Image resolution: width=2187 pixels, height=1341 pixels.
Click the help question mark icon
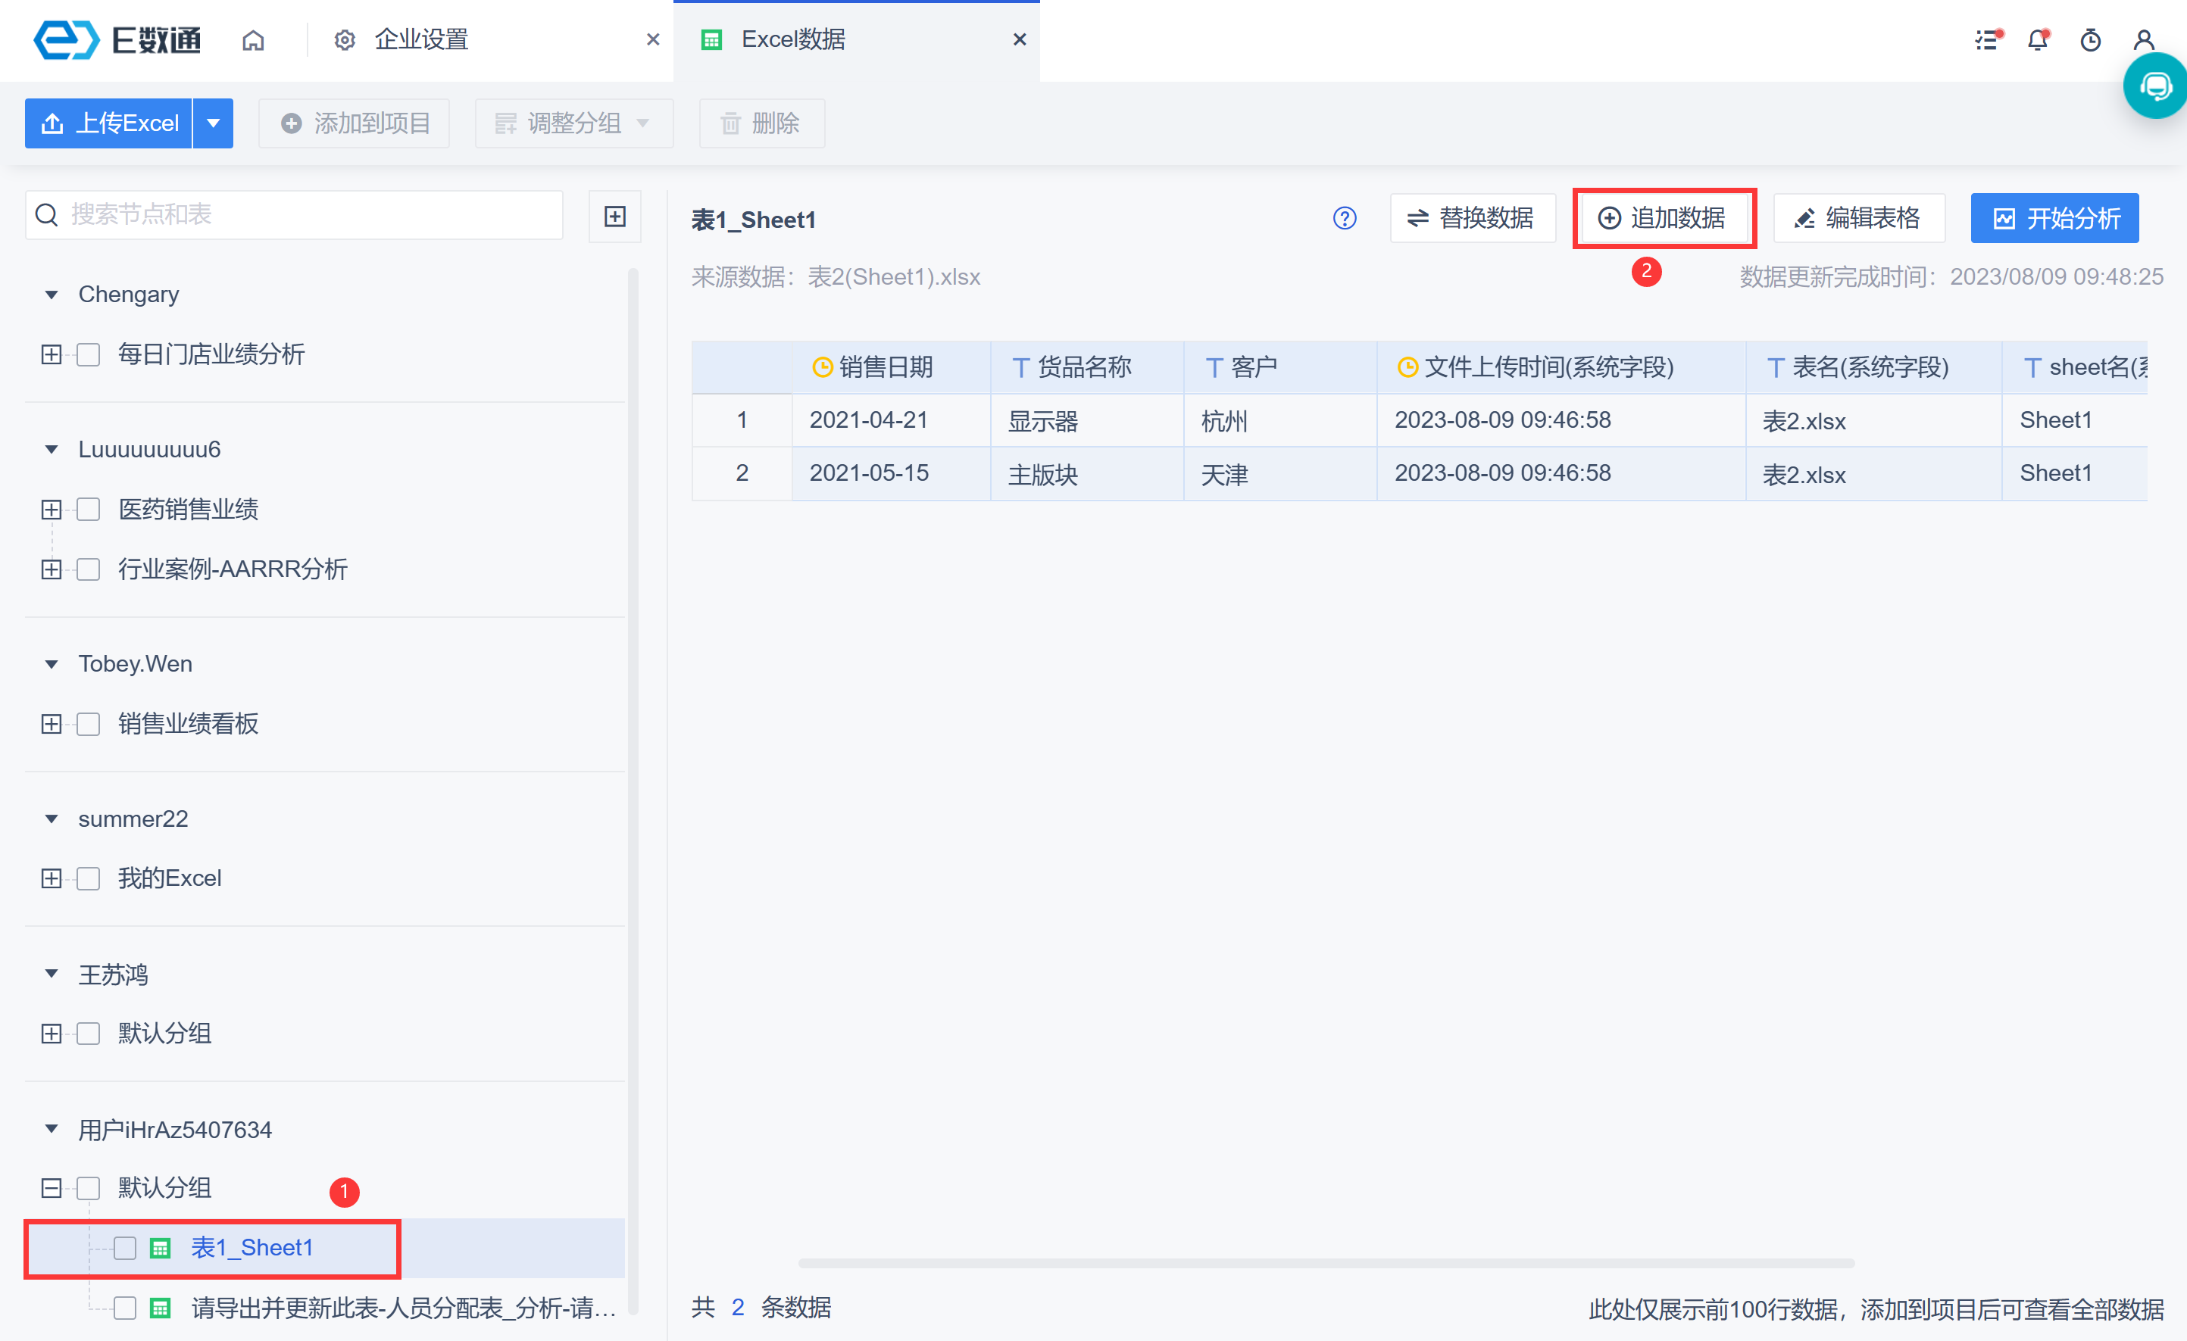[x=1345, y=218]
